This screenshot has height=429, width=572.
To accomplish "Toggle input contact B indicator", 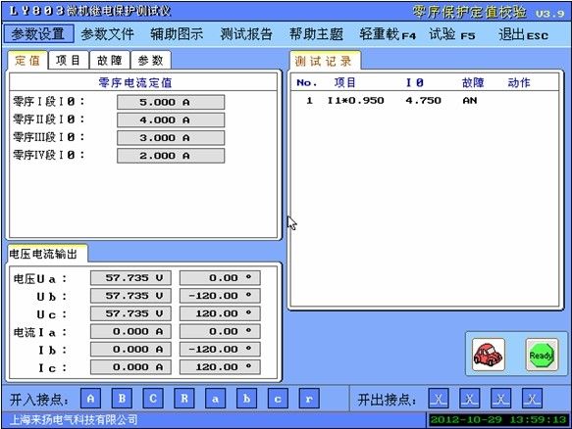I will pyautogui.click(x=123, y=399).
